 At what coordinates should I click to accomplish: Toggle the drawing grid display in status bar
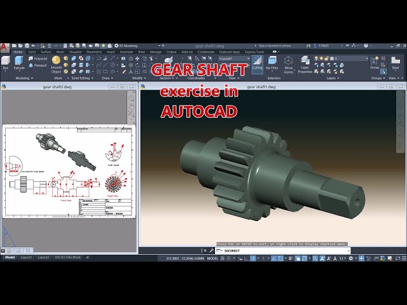(x=223, y=259)
